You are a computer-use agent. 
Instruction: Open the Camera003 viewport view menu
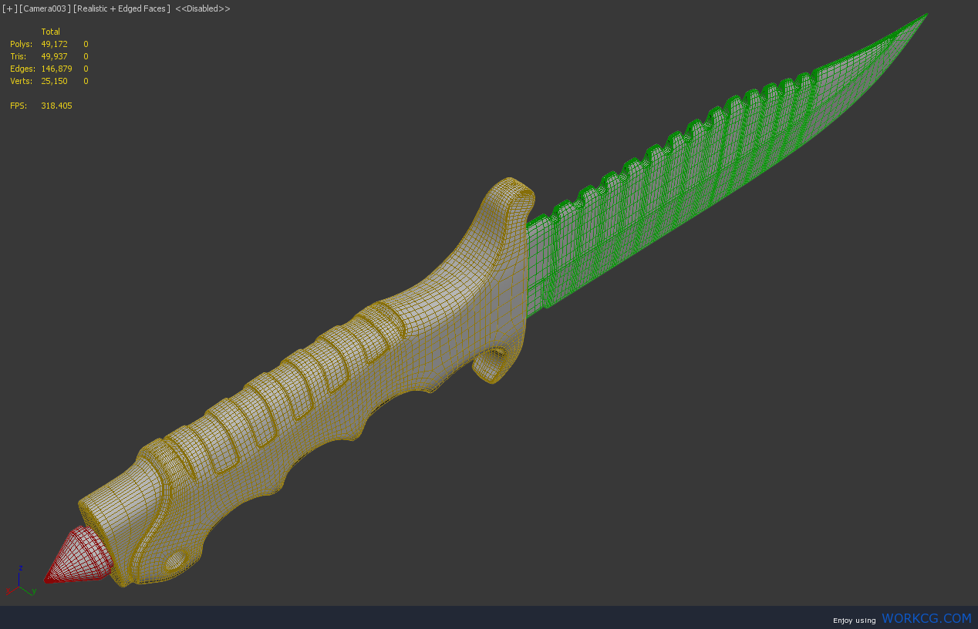point(45,8)
